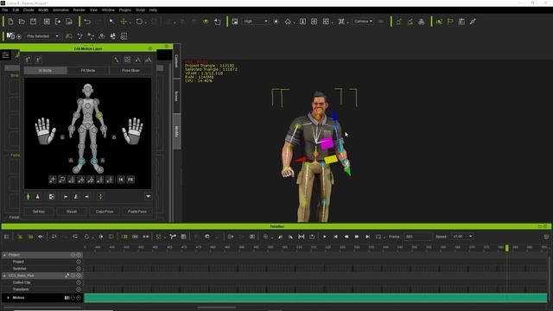Toggle the circle icon on Transform track
The image size is (553, 311).
pyautogui.click(x=79, y=289)
